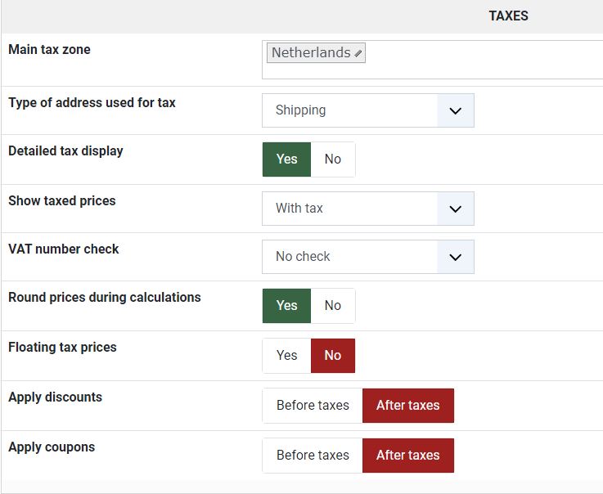Image resolution: width=603 pixels, height=494 pixels.
Task: Click the No check select field
Action: [x=349, y=257]
